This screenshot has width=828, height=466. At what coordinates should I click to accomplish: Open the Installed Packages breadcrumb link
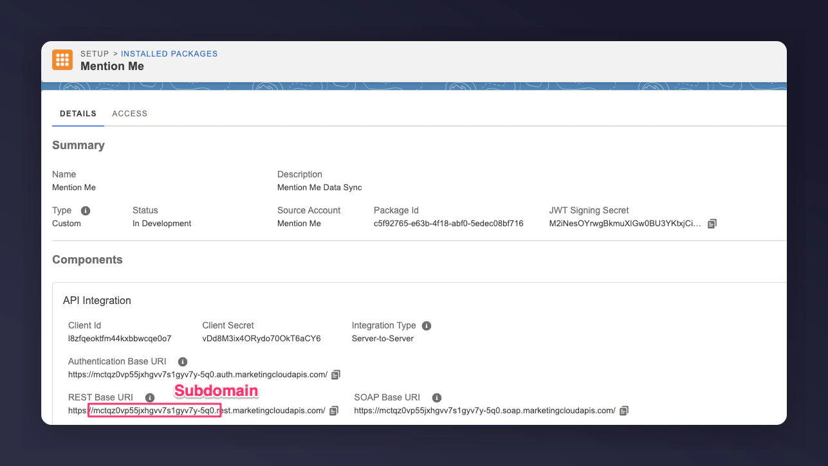click(x=169, y=54)
